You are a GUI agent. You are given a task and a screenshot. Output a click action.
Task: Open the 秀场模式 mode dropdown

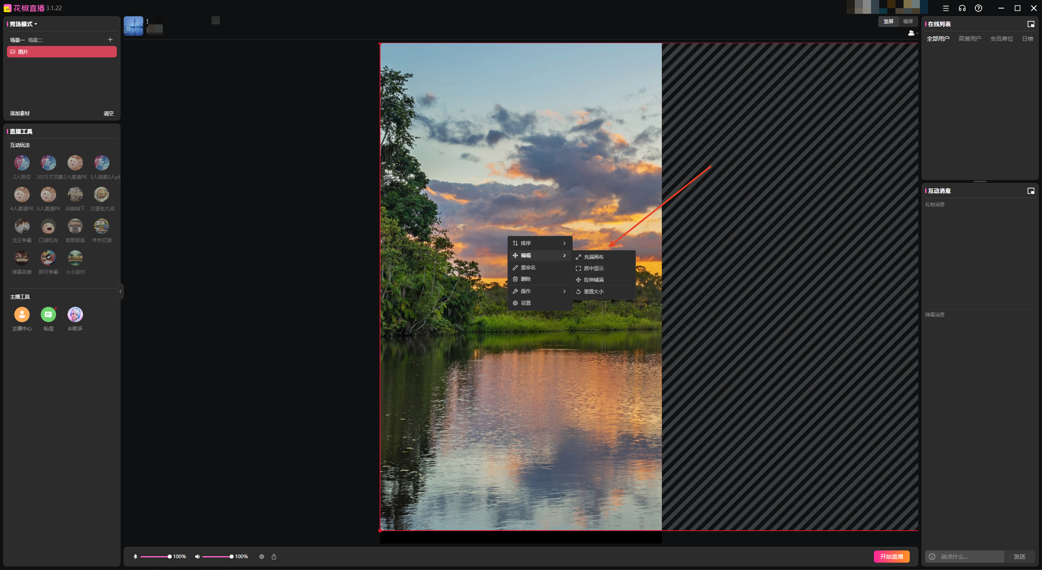(23, 24)
